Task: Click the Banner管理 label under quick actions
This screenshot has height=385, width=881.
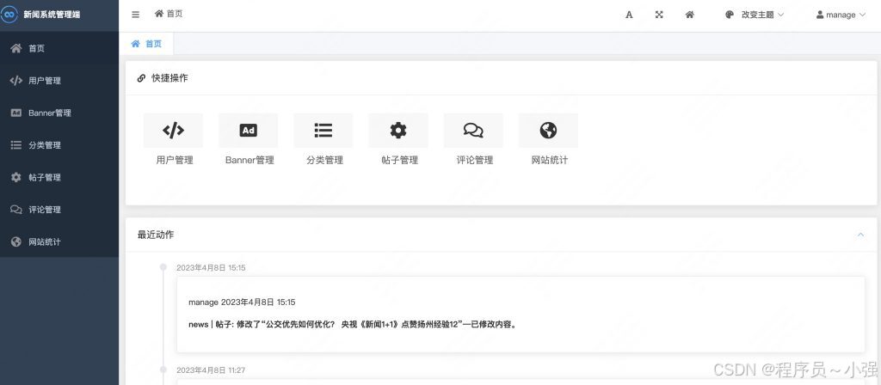Action: (x=250, y=160)
